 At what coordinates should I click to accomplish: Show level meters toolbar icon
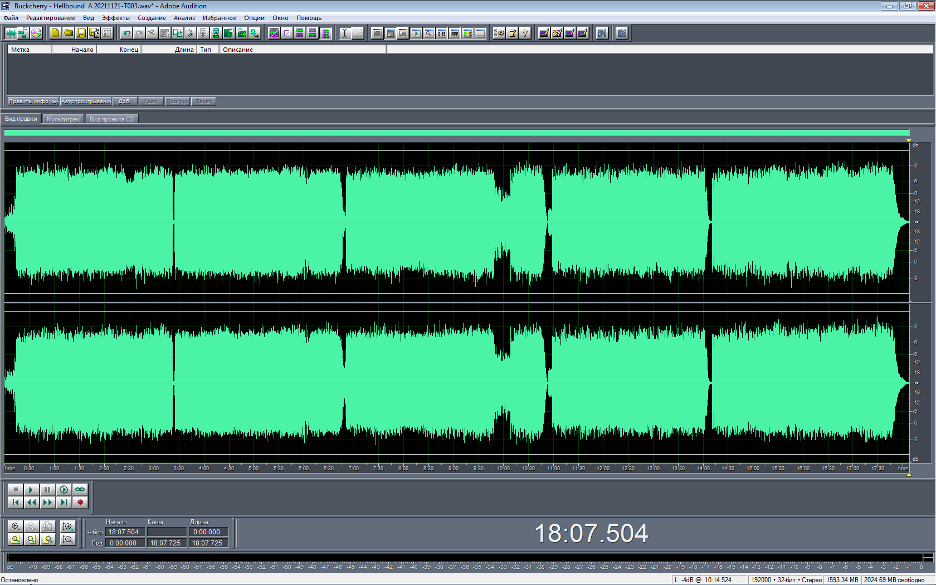(x=467, y=33)
